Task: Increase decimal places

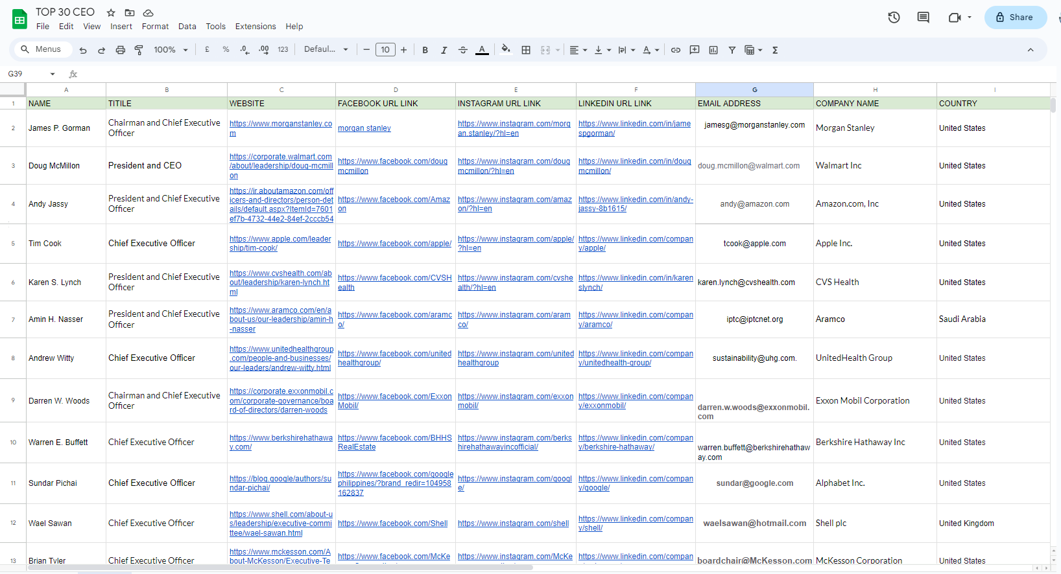Action: click(x=263, y=49)
